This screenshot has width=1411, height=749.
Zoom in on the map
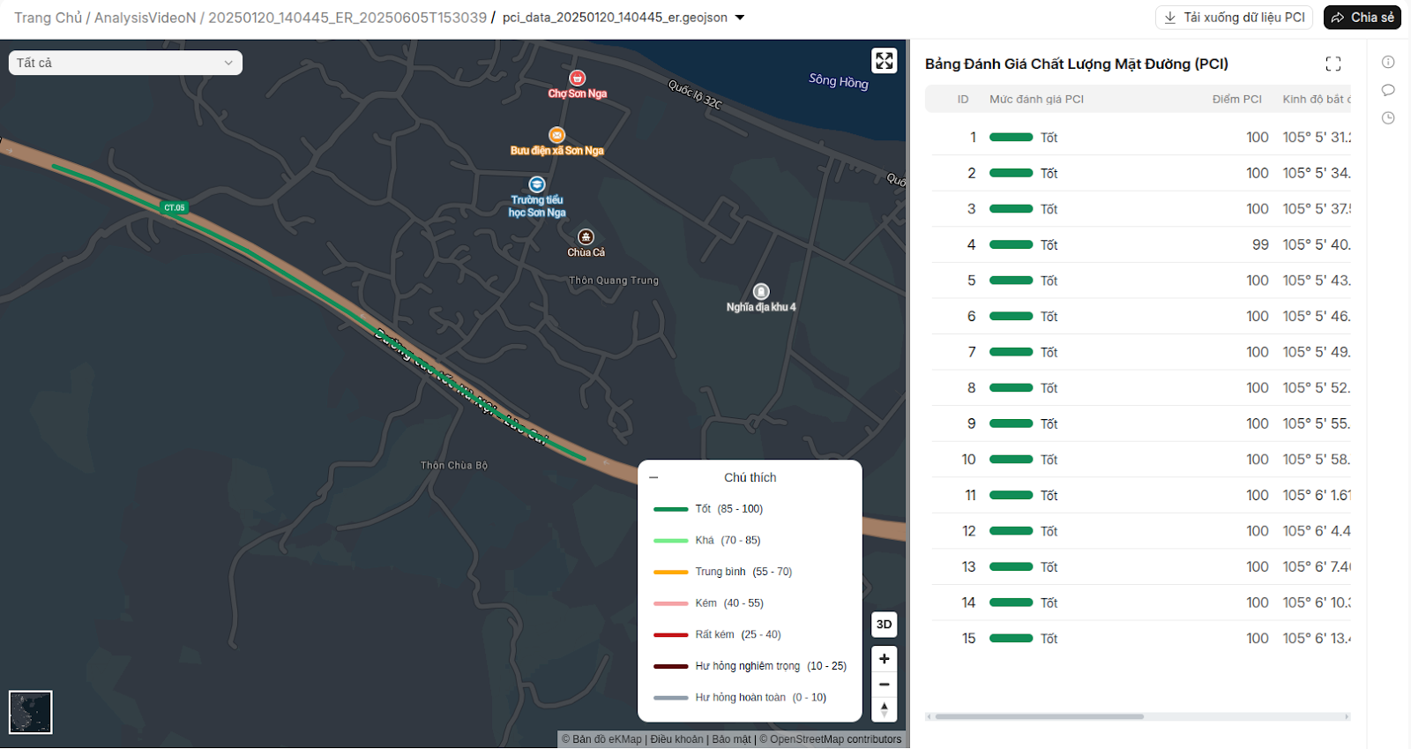click(x=884, y=659)
